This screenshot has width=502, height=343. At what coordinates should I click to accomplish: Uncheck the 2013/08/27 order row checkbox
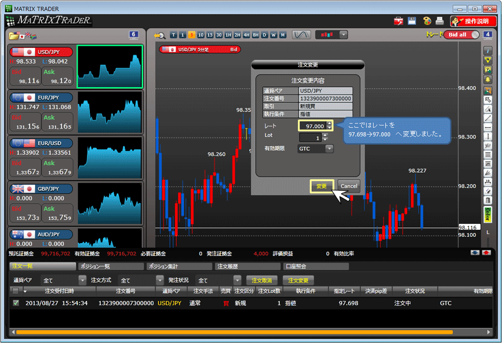[16, 303]
